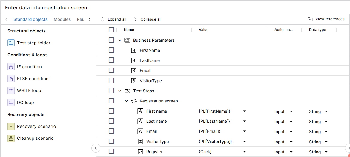Collapse the left objects panel
The image size is (350, 157).
pyautogui.click(x=96, y=148)
